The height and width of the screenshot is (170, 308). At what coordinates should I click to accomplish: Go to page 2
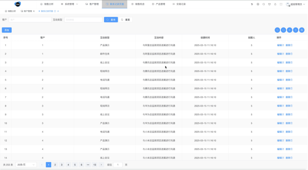(55, 165)
